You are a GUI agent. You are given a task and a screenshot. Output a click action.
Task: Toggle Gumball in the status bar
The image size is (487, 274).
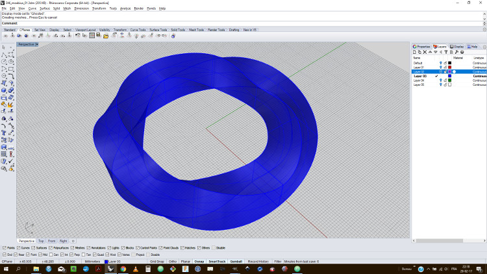pyautogui.click(x=236, y=262)
